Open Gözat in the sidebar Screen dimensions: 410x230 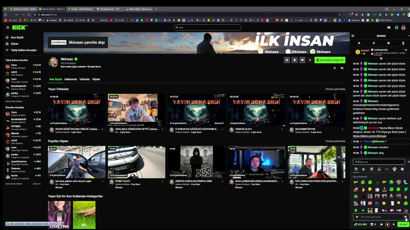click(14, 44)
